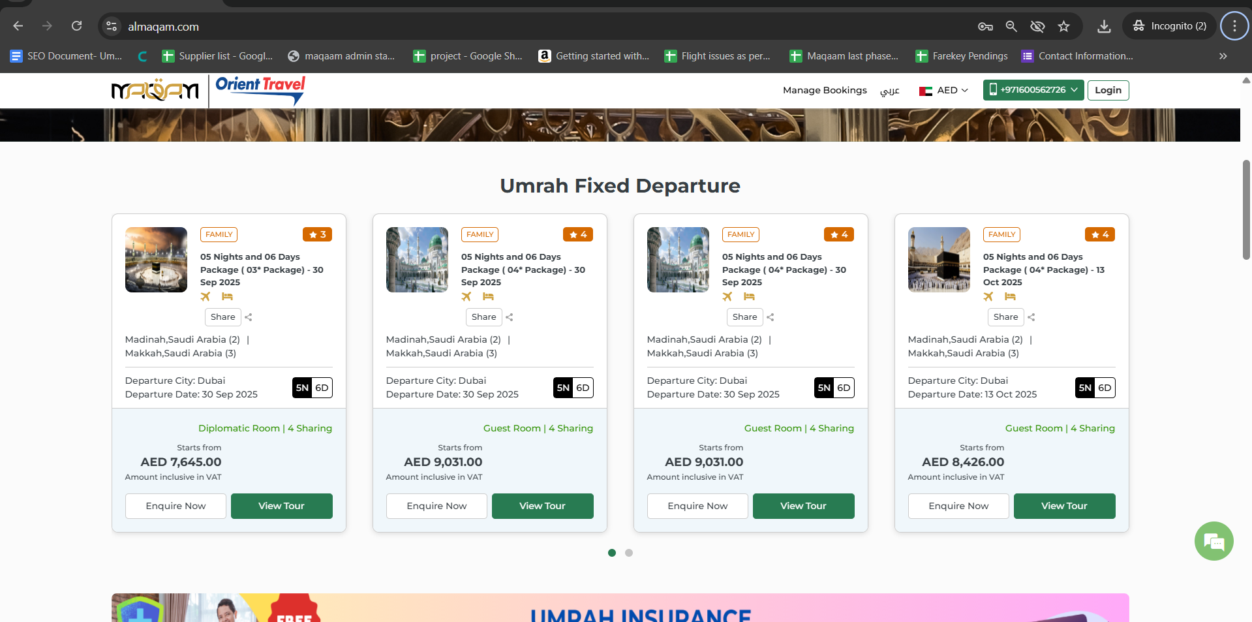Screen dimensions: 1252x622
Task: Open the Chrome three-dot menu
Action: pyautogui.click(x=1234, y=26)
